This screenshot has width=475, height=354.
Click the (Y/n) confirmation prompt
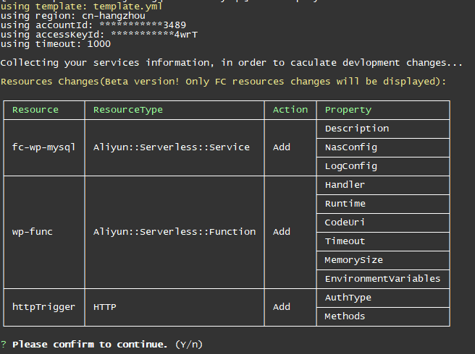(190, 344)
